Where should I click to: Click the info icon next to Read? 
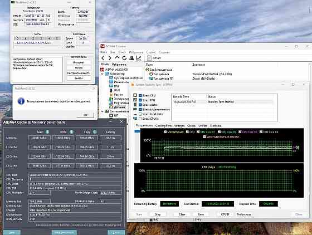coord(47,131)
